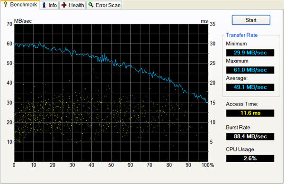The height and width of the screenshot is (184, 284).
Task: Click the Maximum 61.0 MB/sec field
Action: pos(250,70)
